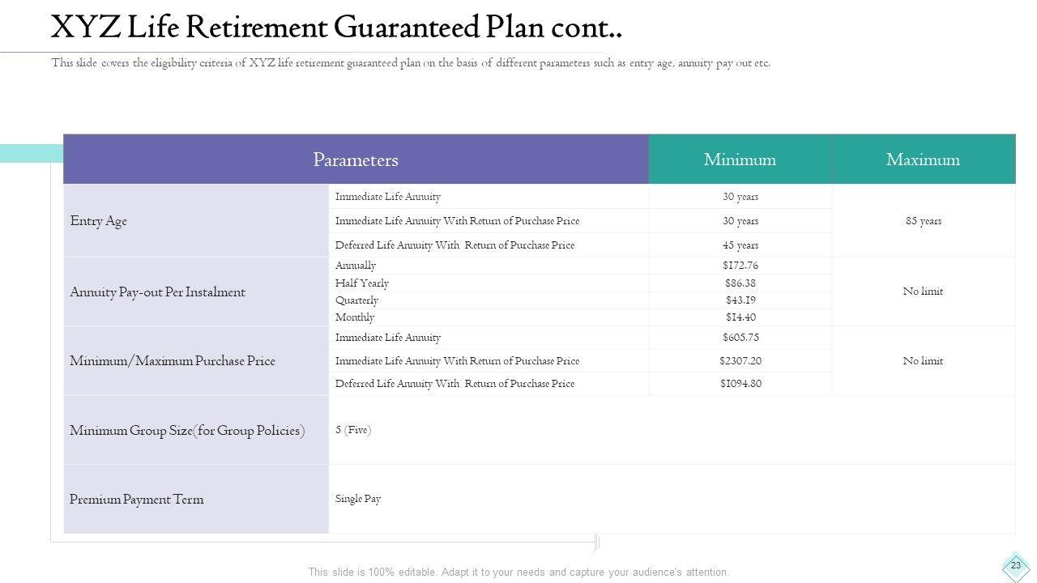Select the Maximum column header
The width and height of the screenshot is (1037, 583).
point(923,160)
